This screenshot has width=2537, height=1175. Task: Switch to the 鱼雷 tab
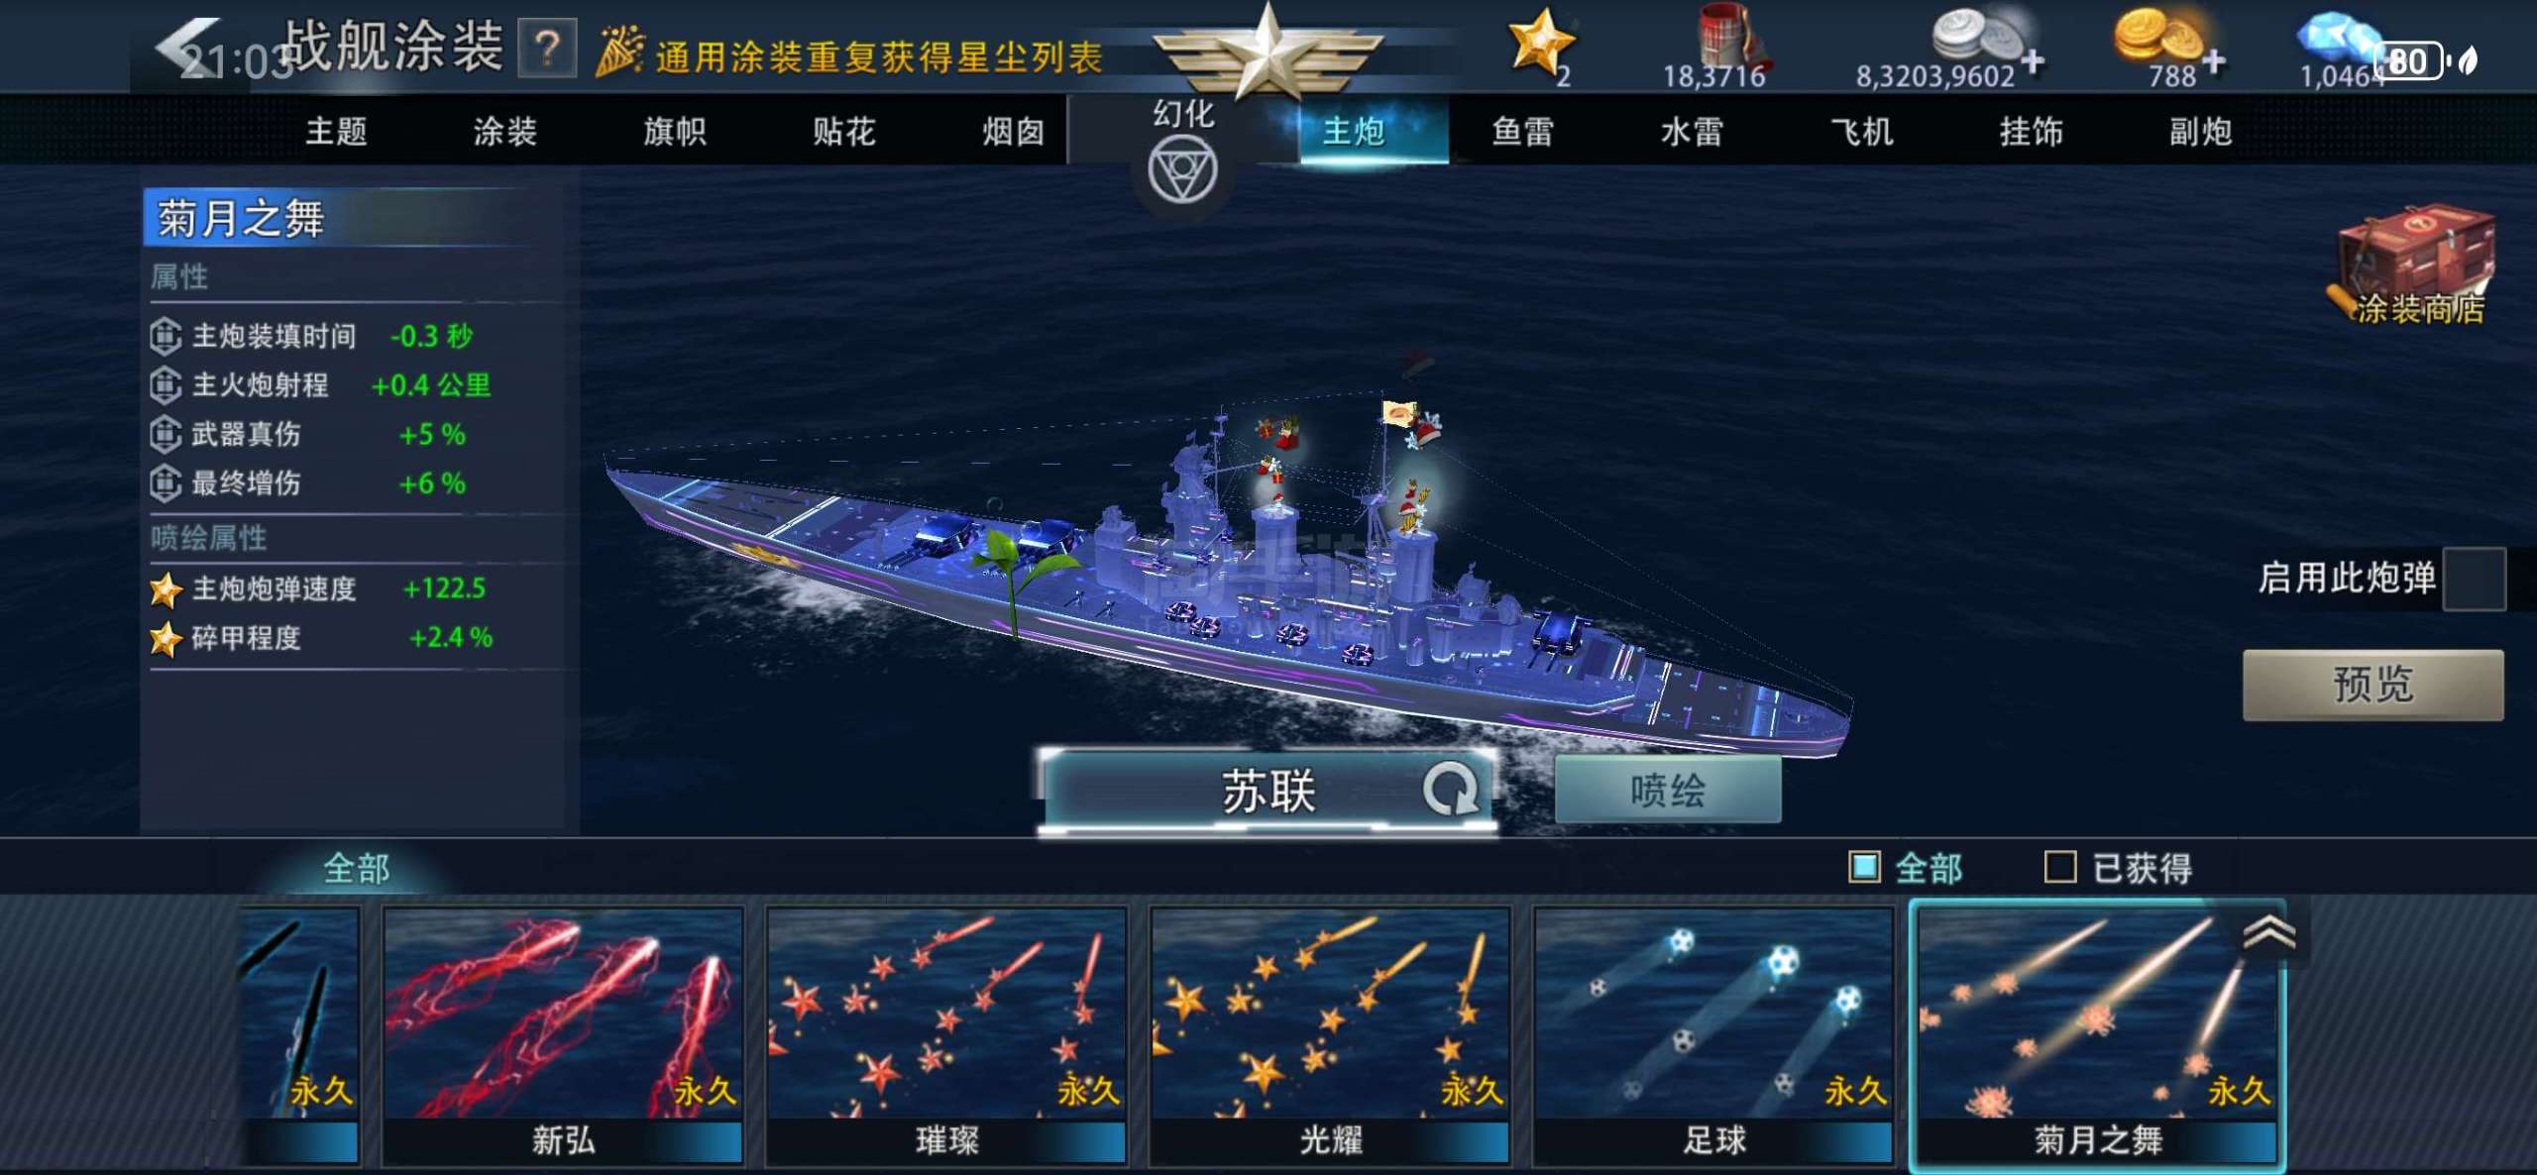(x=1523, y=131)
